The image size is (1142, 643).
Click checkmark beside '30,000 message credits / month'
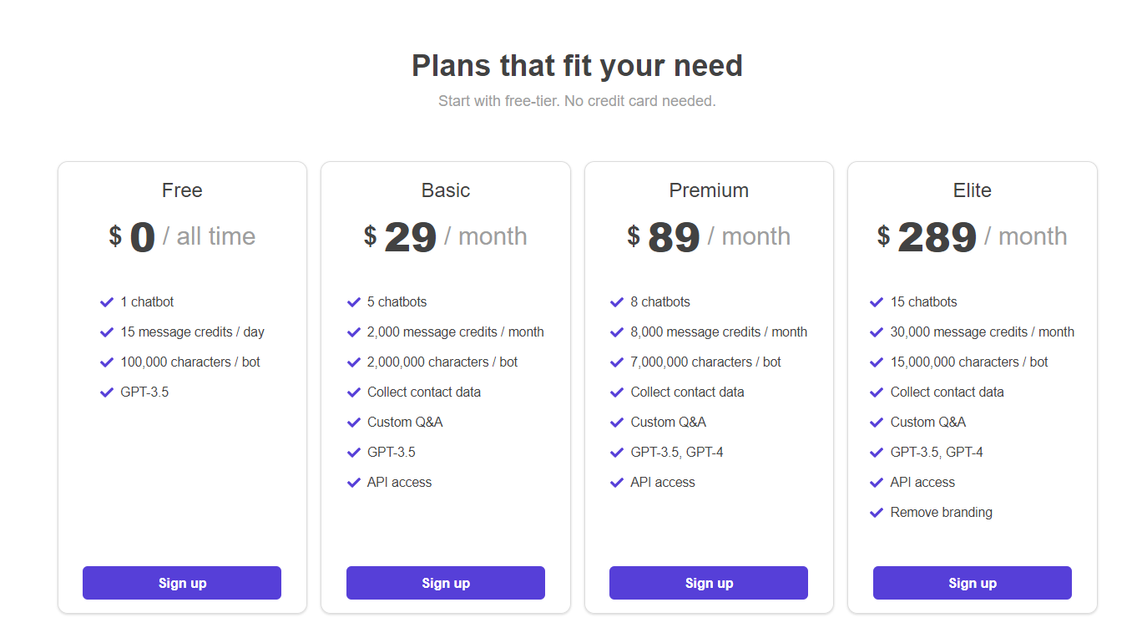tap(877, 332)
